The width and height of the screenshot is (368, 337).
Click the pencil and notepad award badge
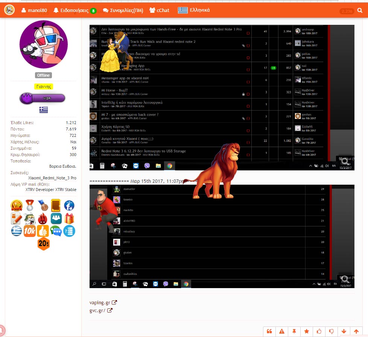17,218
